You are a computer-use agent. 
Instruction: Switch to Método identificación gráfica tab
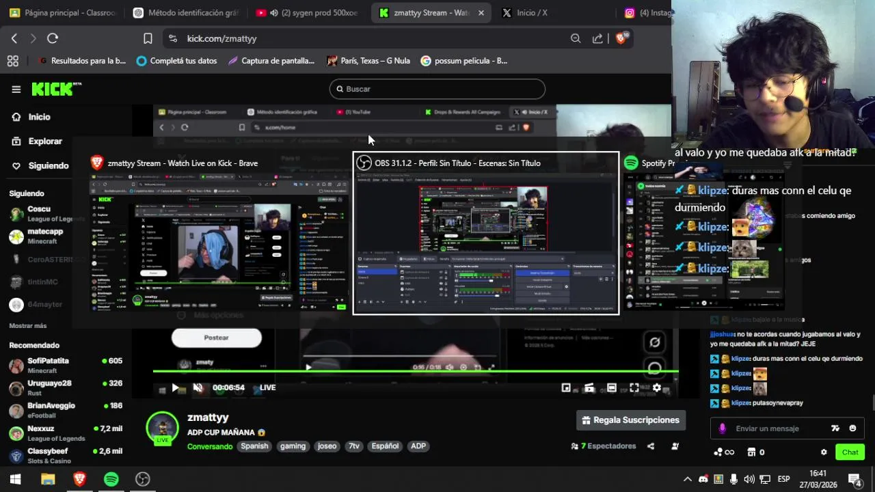(x=186, y=12)
